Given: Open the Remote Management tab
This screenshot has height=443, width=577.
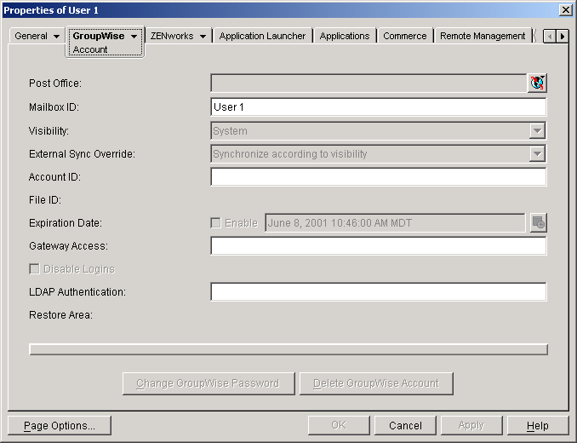Looking at the screenshot, I should click(483, 36).
